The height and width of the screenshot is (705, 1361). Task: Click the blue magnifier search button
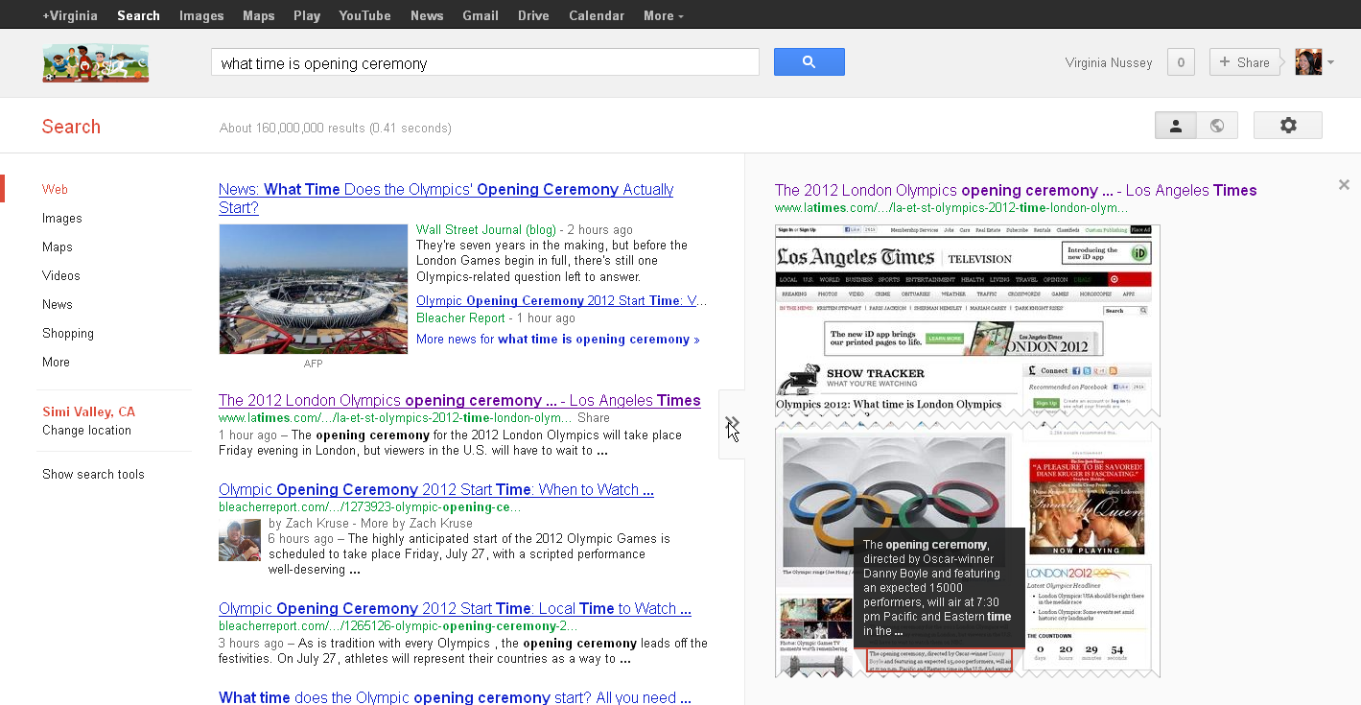click(x=809, y=61)
